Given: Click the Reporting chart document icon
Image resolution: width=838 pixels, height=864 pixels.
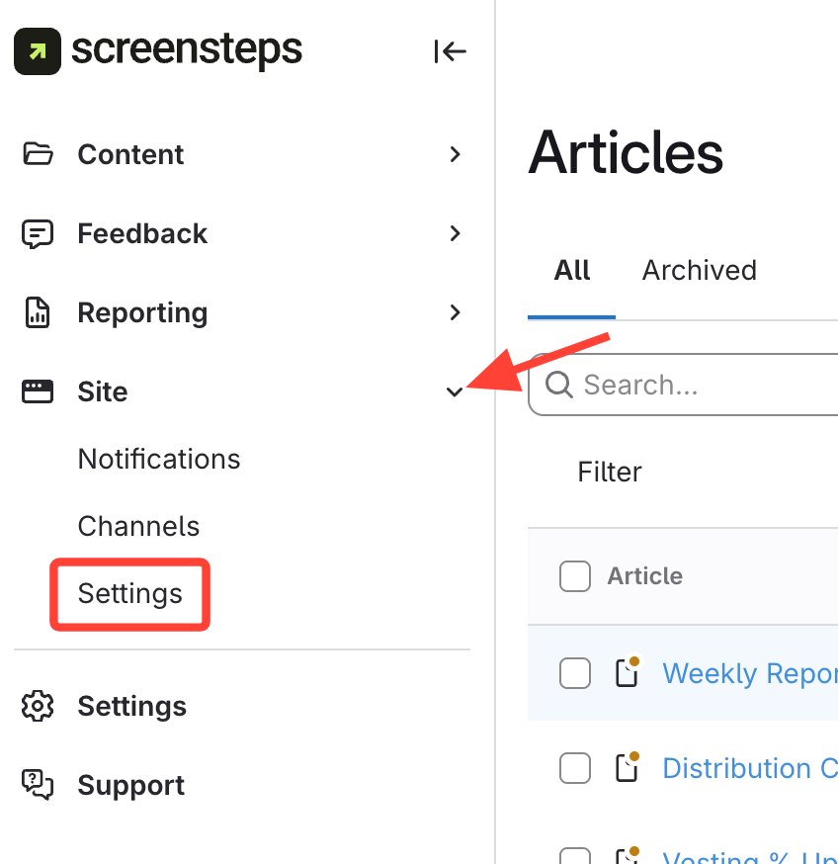Looking at the screenshot, I should [38, 313].
